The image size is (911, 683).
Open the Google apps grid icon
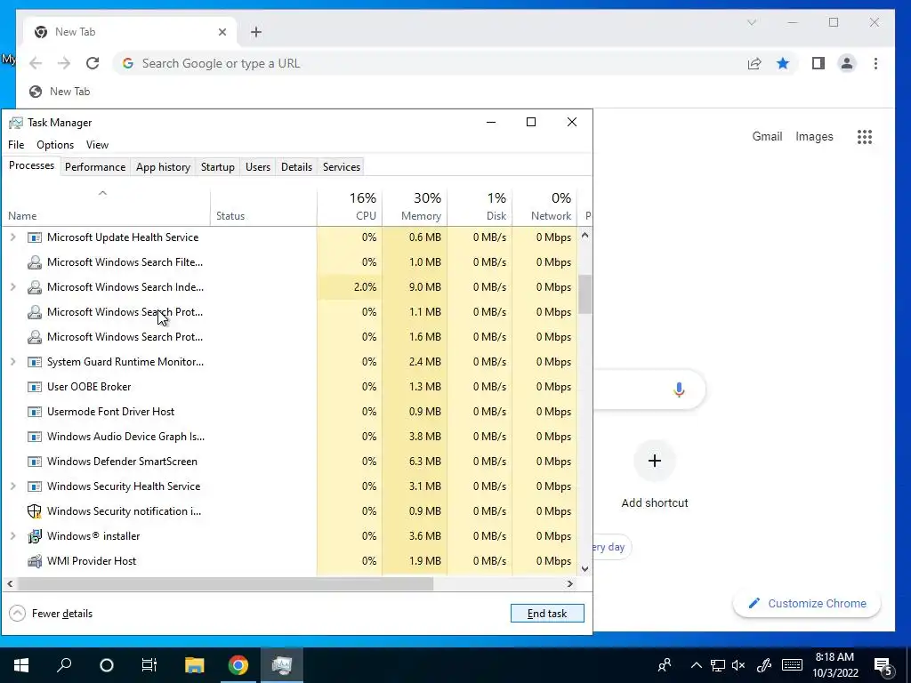[x=865, y=137]
